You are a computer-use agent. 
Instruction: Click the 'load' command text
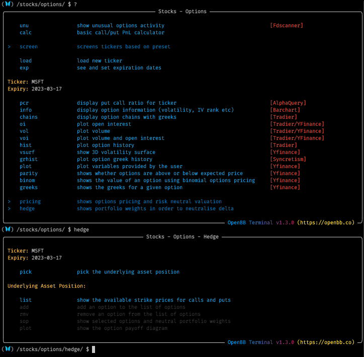click(x=26, y=60)
